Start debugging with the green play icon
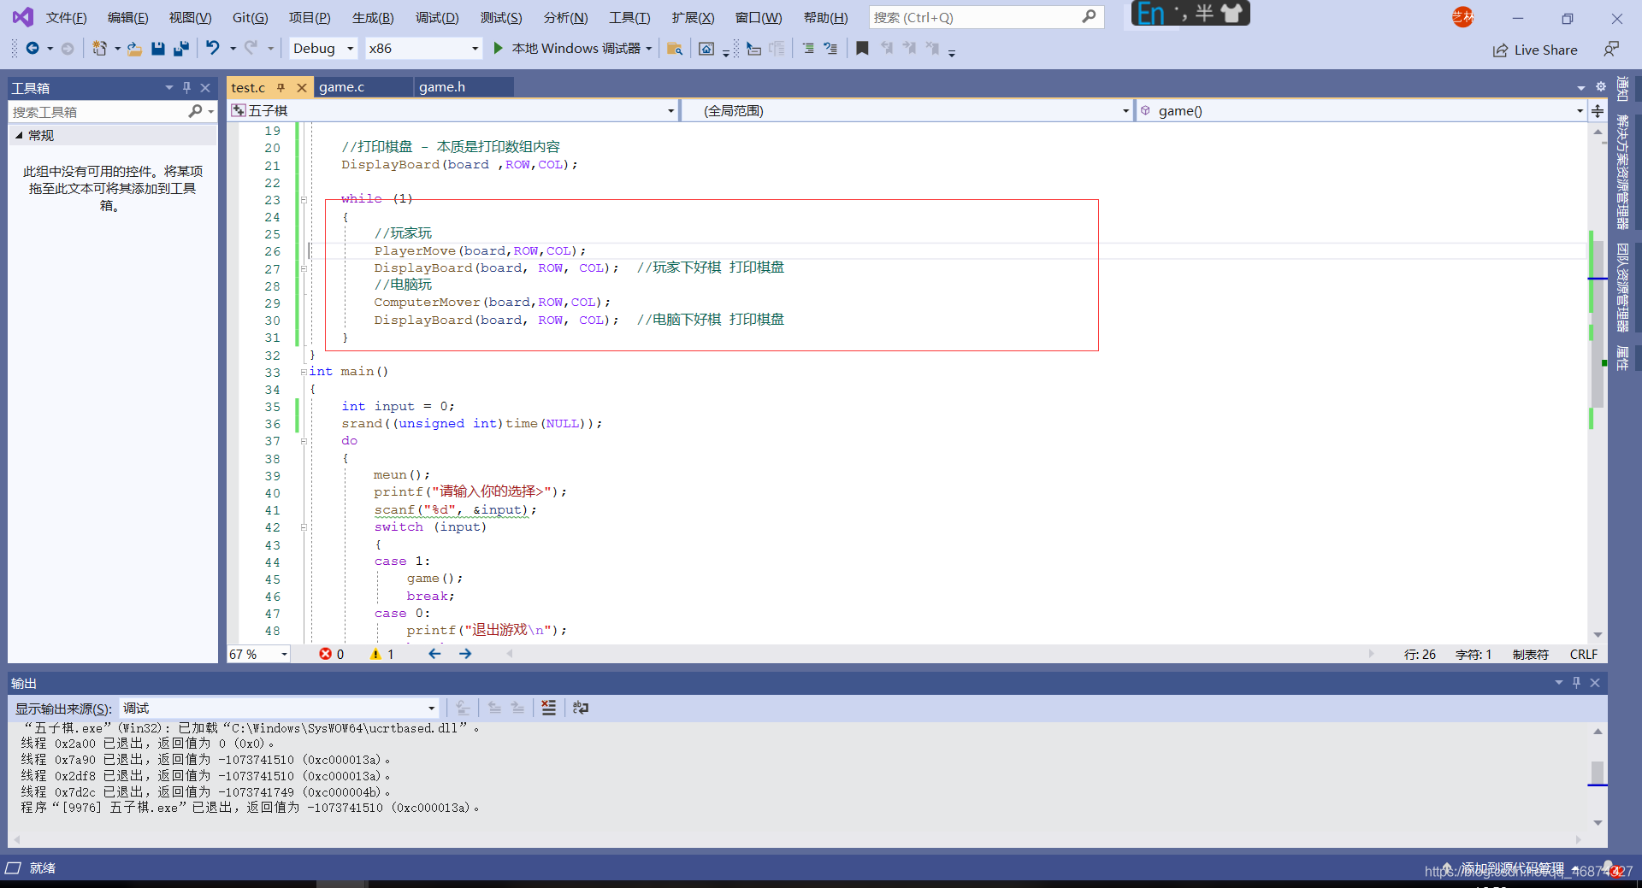Viewport: 1642px width, 888px height. click(x=498, y=49)
